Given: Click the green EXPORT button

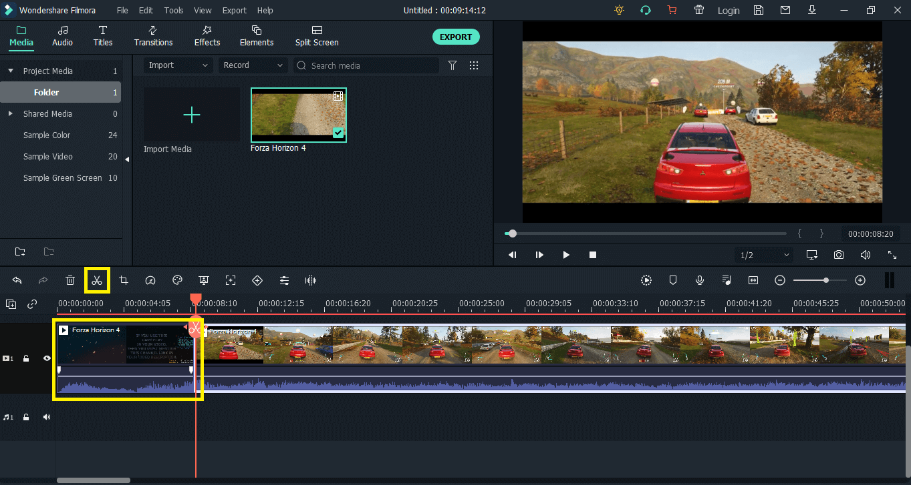Looking at the screenshot, I should click(456, 37).
